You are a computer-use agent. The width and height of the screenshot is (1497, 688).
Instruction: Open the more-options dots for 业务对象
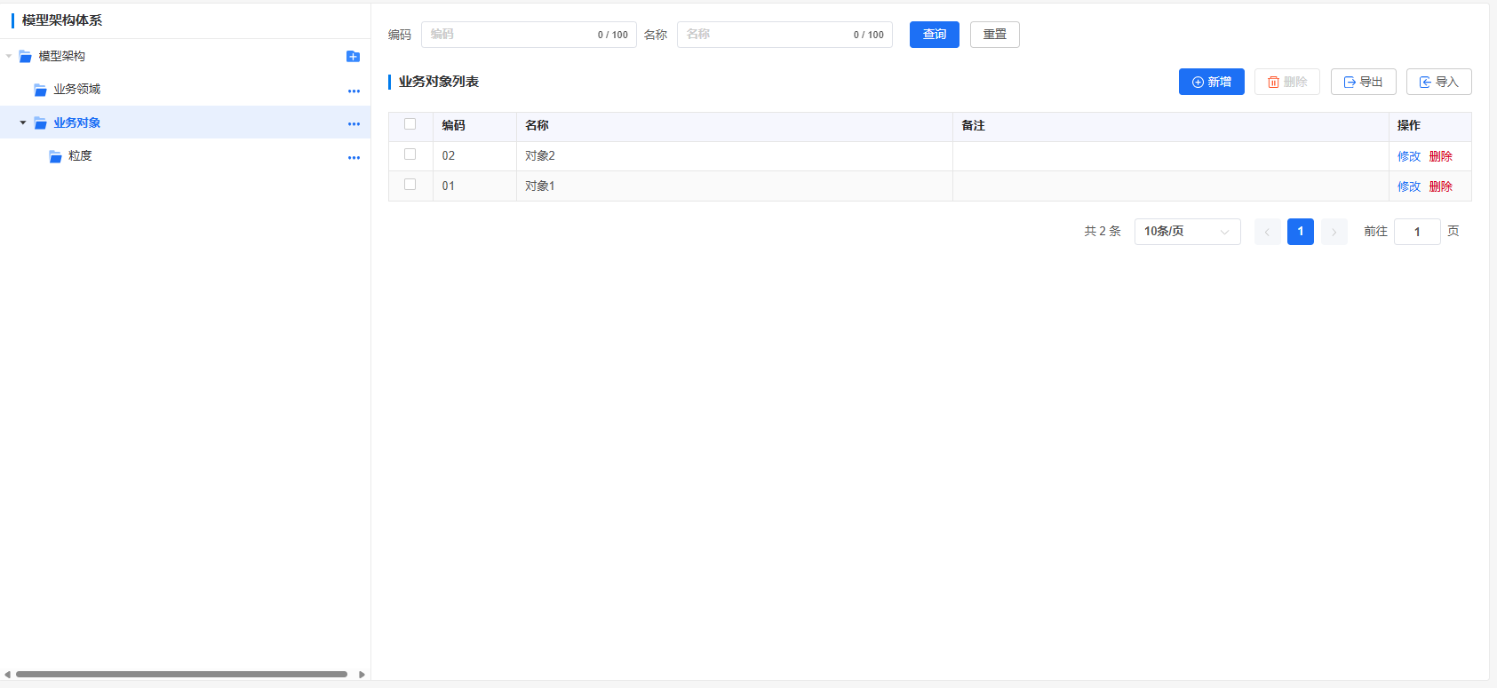tap(354, 123)
